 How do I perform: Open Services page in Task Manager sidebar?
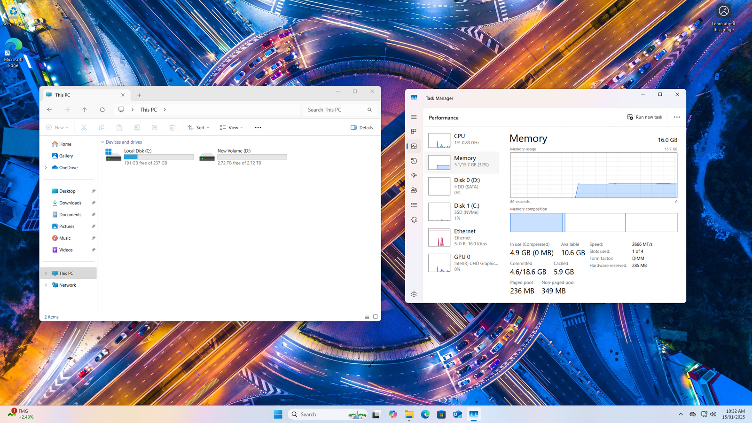pyautogui.click(x=414, y=219)
